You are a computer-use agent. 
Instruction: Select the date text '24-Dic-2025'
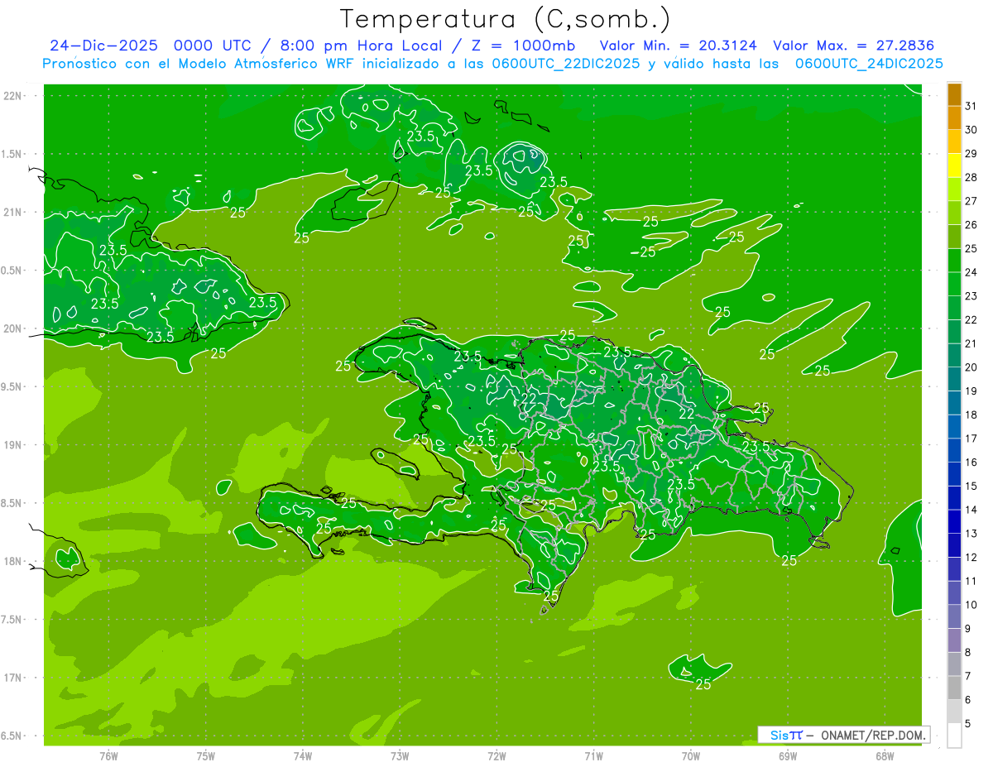pos(104,46)
